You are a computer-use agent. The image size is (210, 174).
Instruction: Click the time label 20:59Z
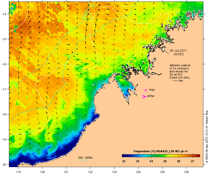[179, 54]
